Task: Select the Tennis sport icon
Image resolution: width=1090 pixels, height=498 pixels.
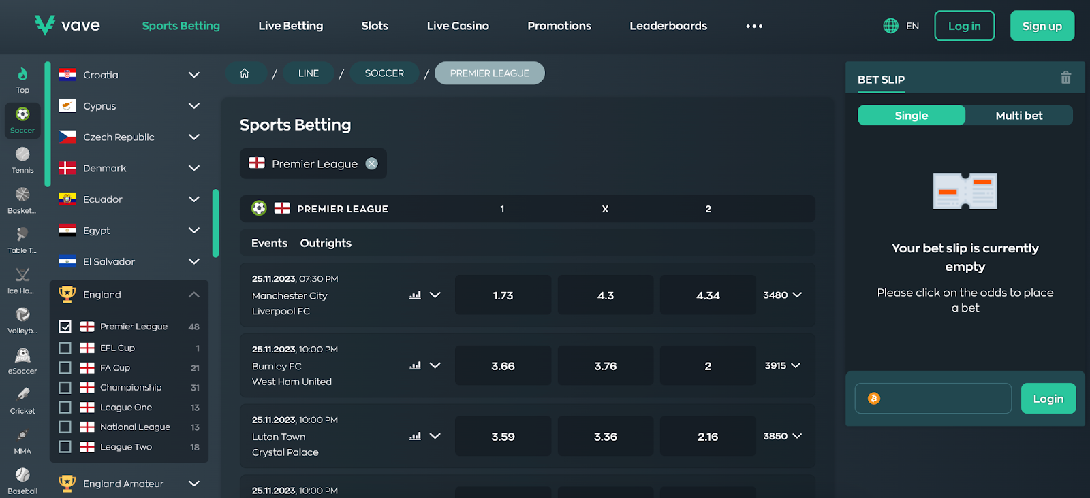Action: pyautogui.click(x=22, y=161)
